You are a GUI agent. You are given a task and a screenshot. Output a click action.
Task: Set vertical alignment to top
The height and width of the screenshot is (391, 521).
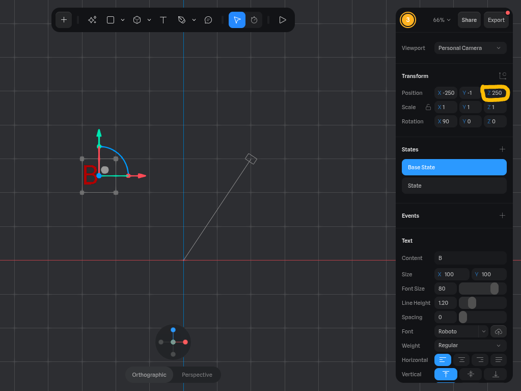click(x=446, y=374)
